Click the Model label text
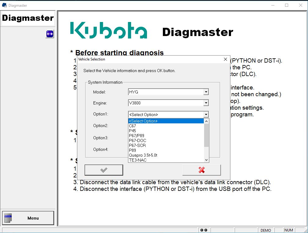Image resolution: width=308 pixels, height=233 pixels. point(99,92)
